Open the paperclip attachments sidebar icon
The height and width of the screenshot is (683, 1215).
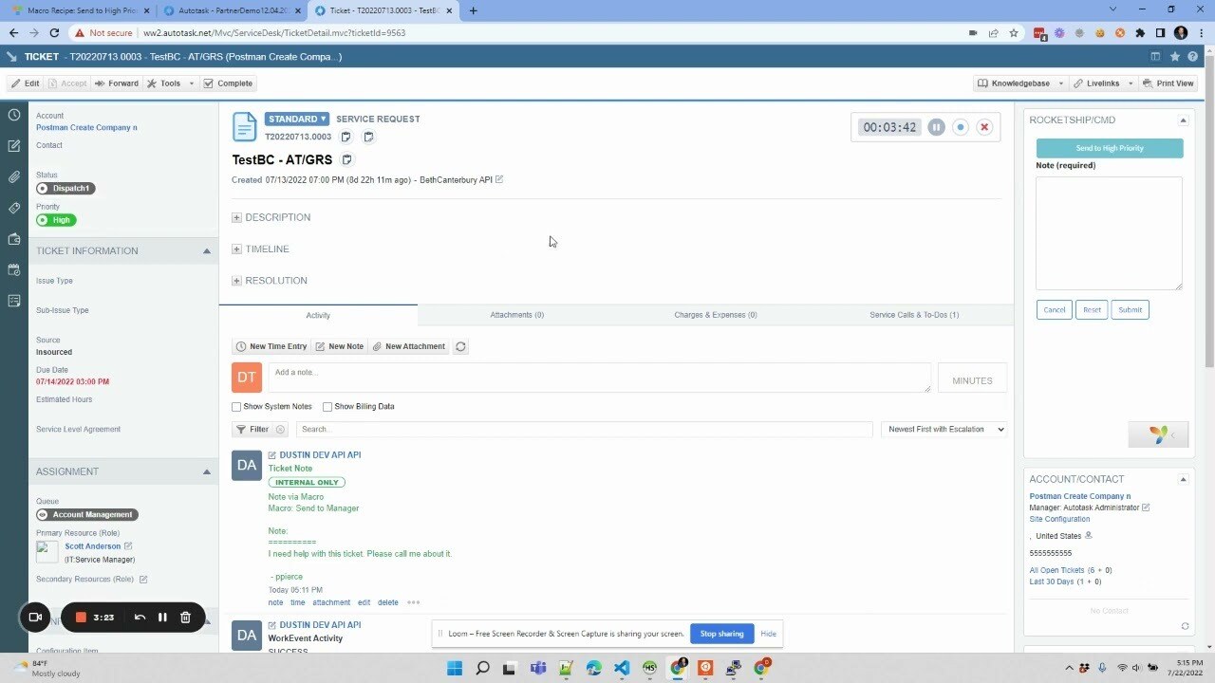[x=13, y=177]
